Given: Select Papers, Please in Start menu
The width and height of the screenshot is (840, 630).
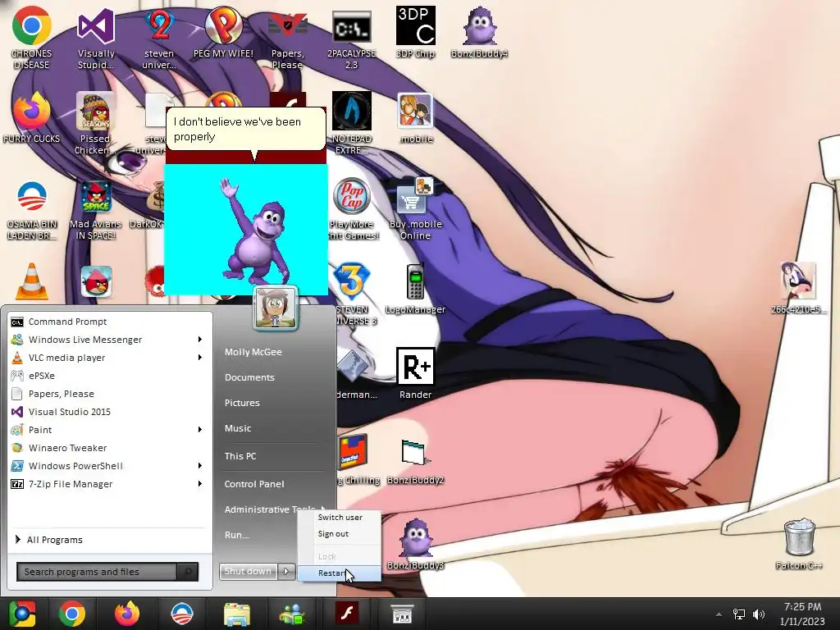Looking at the screenshot, I should [111, 394].
